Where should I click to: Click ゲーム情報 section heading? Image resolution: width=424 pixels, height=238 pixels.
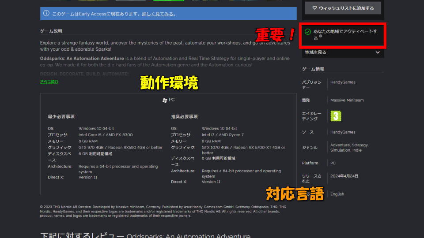[x=313, y=69]
